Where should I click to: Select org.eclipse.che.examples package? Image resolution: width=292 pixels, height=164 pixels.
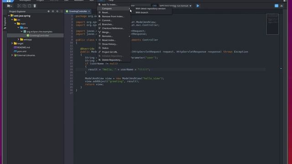coord(39,31)
